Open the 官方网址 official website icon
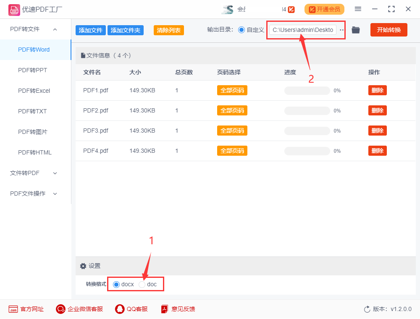The width and height of the screenshot is (420, 319). [13, 309]
